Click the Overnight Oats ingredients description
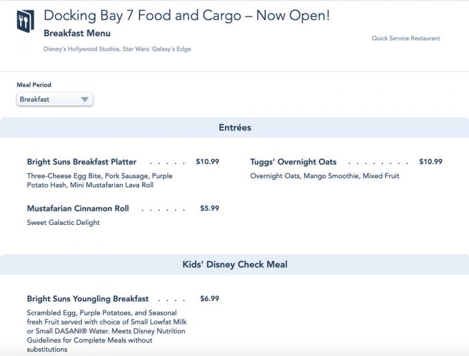Image resolution: width=469 pixels, height=356 pixels. click(x=324, y=176)
